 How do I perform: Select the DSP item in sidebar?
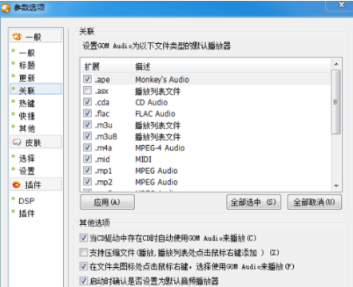point(26,201)
